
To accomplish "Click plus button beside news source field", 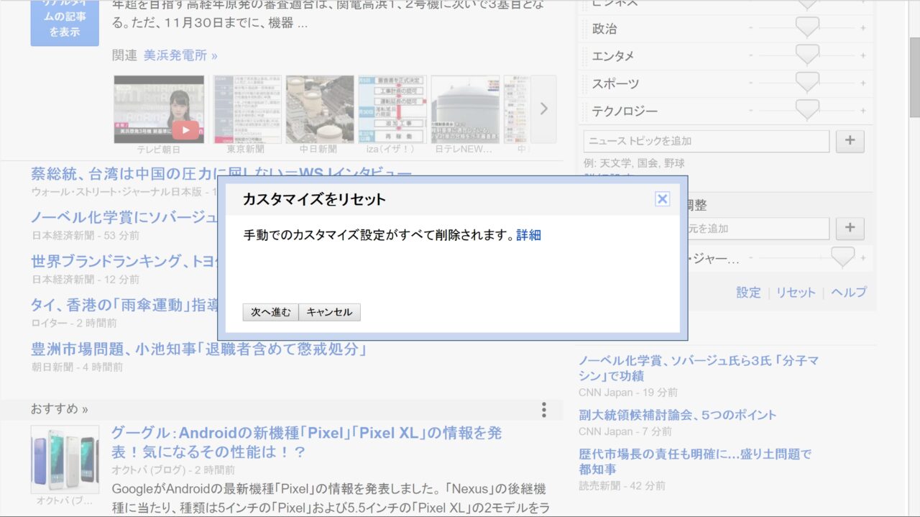I will (x=850, y=228).
